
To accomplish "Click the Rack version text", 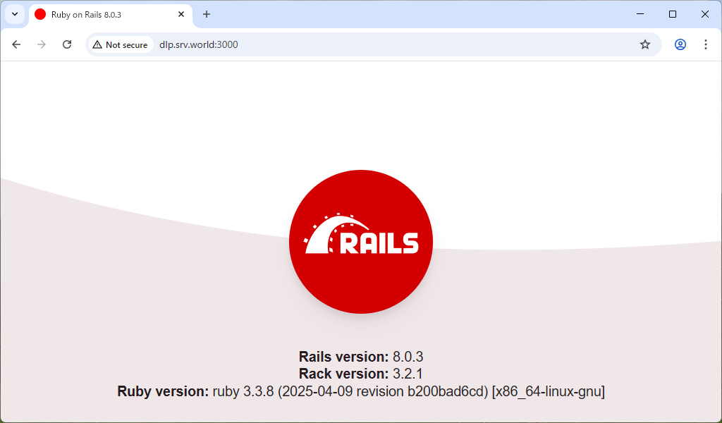I will coord(361,374).
